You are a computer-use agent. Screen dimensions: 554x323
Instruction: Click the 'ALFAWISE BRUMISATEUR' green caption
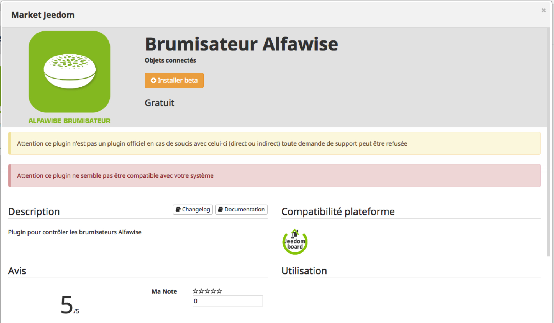[x=69, y=121]
